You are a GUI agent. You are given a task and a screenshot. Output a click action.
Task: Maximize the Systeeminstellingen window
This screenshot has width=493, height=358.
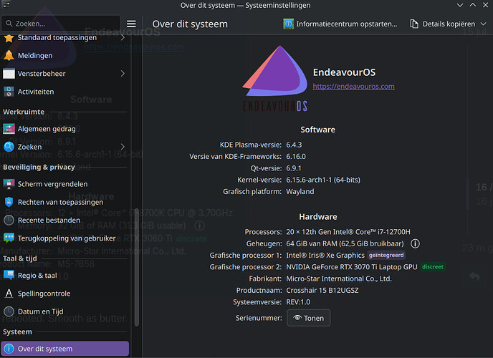(x=472, y=5)
